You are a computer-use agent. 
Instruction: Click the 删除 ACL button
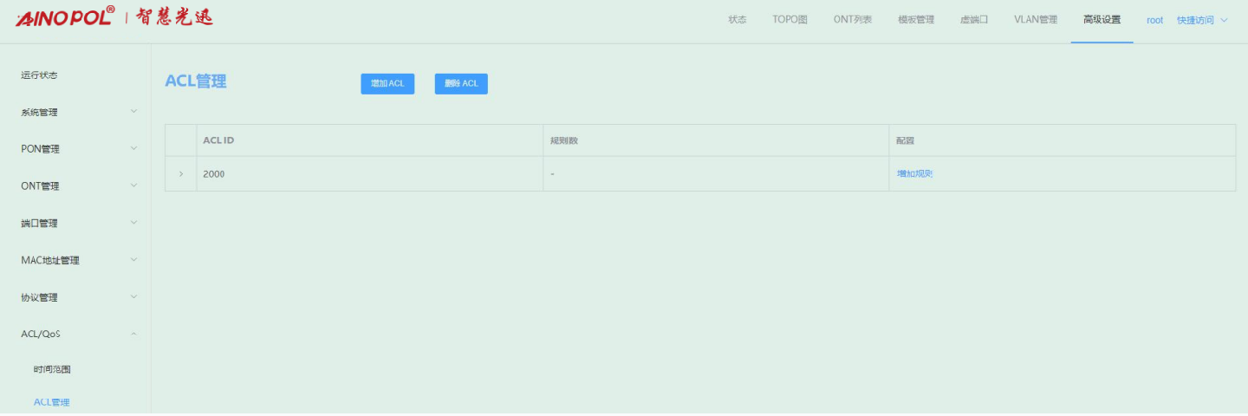tap(461, 84)
